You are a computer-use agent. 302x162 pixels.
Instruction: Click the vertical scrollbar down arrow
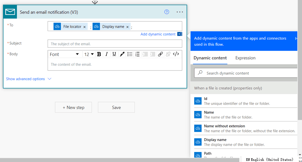tap(300, 155)
